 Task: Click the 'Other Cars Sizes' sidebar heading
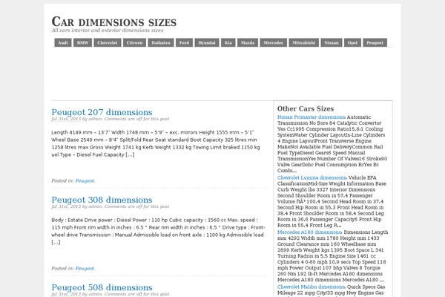coord(306,108)
